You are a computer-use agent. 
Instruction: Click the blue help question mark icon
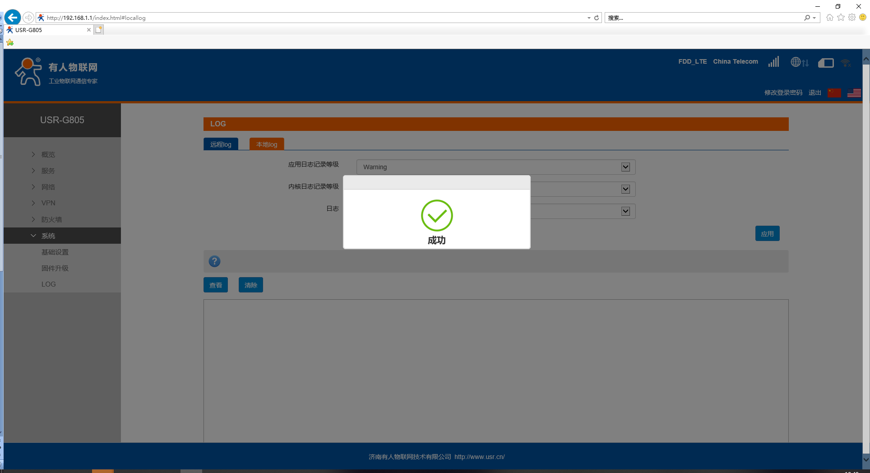[214, 261]
